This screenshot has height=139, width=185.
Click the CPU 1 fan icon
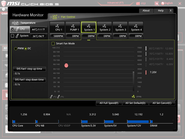(57, 26)
